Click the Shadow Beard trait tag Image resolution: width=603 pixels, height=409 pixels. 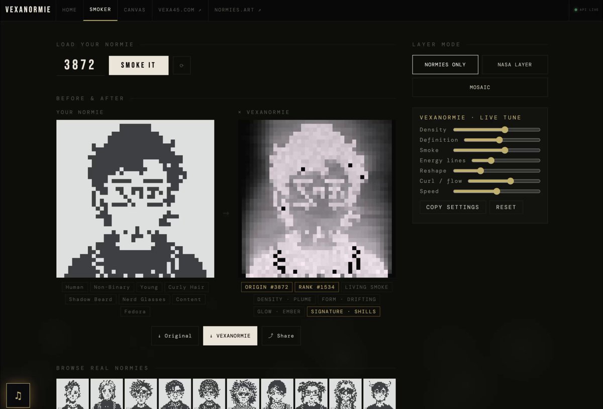(90, 299)
